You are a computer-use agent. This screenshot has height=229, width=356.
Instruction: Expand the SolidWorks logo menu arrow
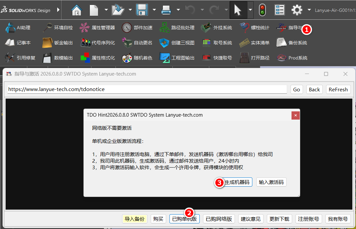coord(58,10)
